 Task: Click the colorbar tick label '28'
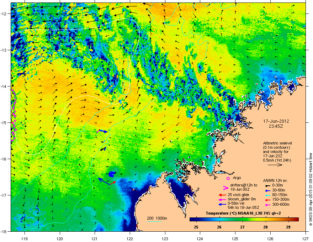click(265, 227)
